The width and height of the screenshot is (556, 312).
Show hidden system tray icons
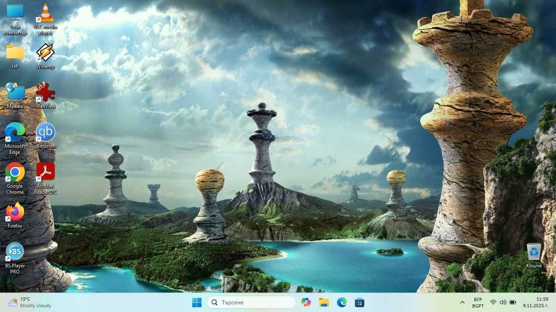coord(462,303)
